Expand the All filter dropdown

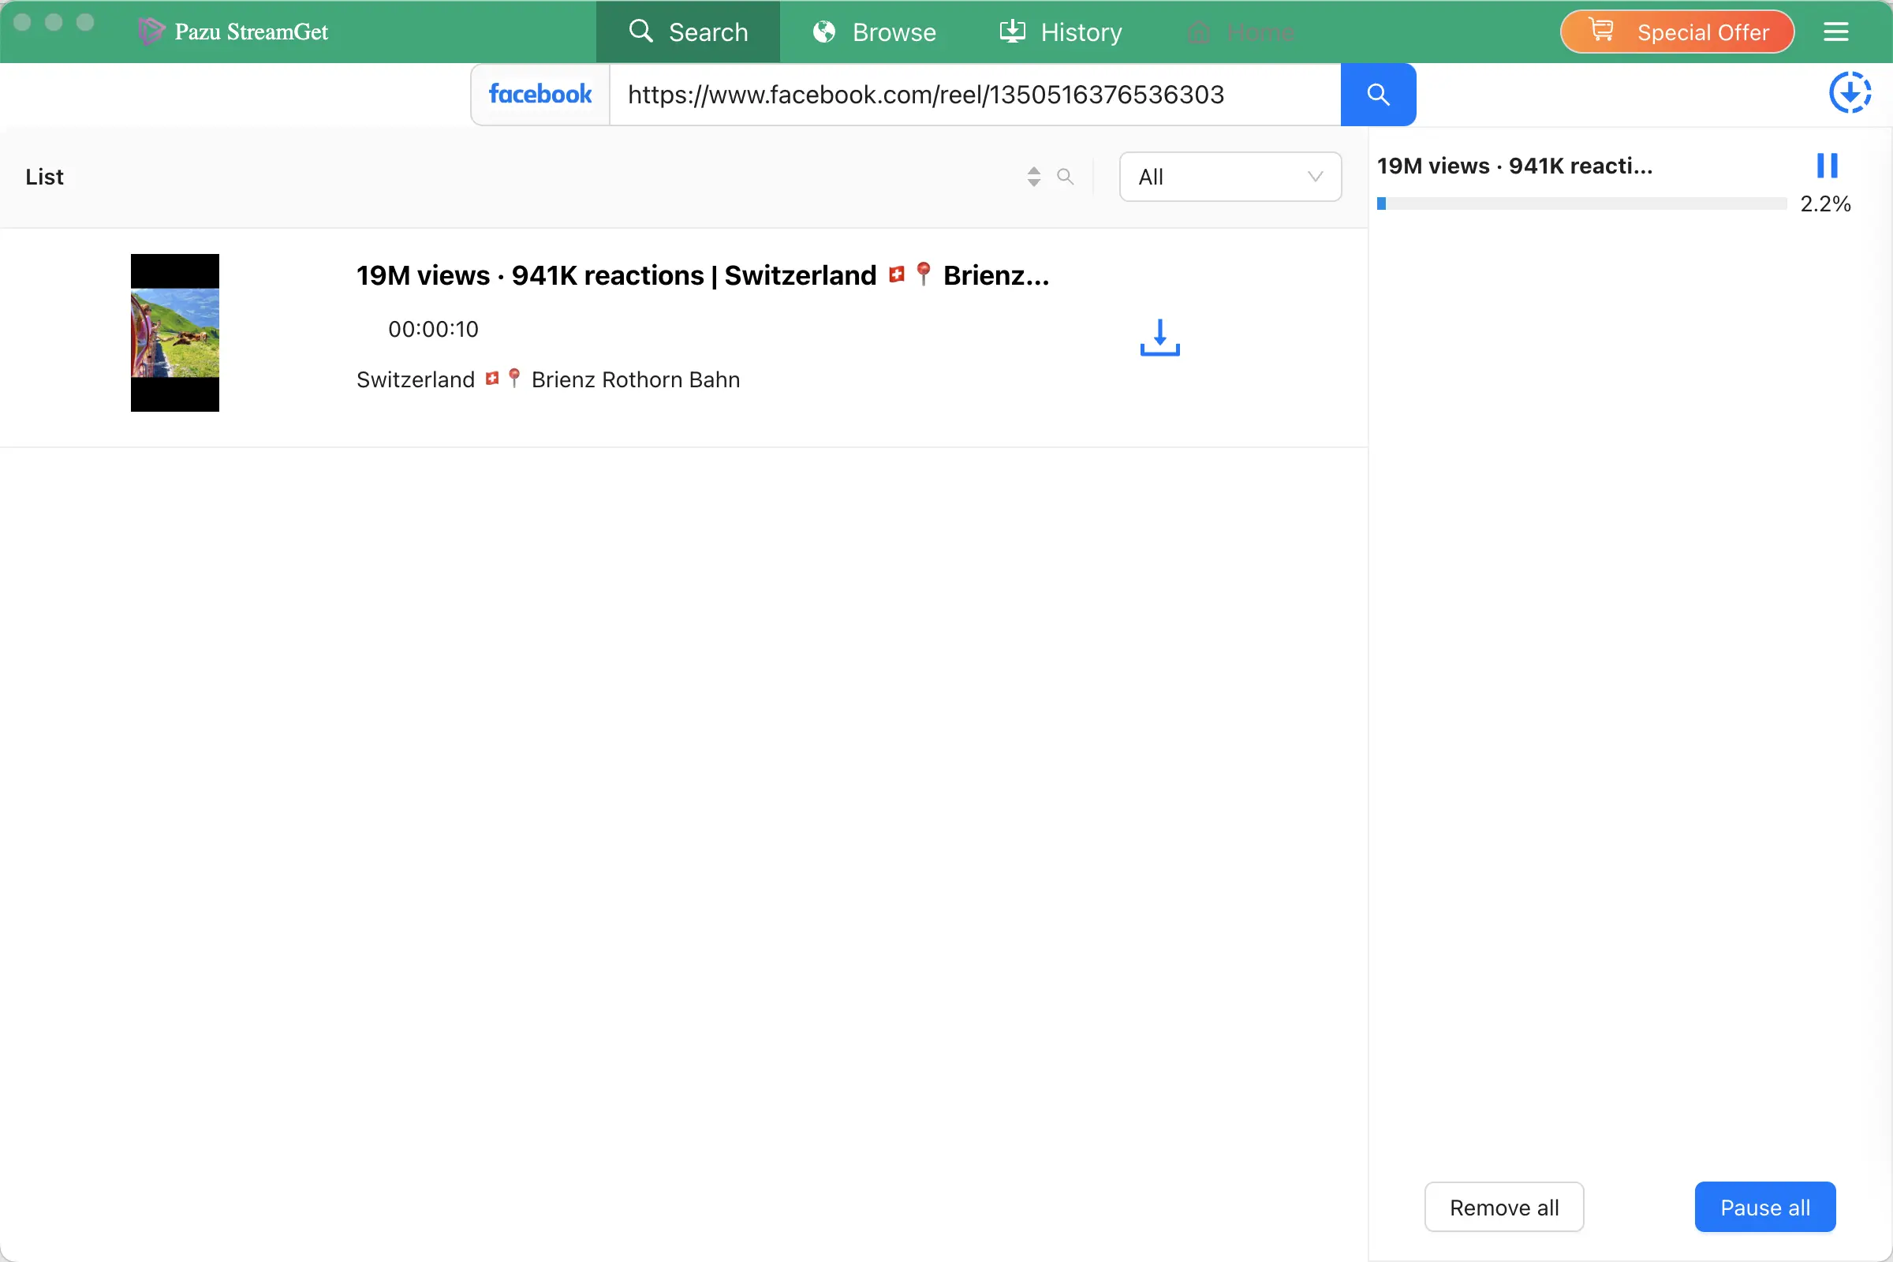coord(1230,177)
